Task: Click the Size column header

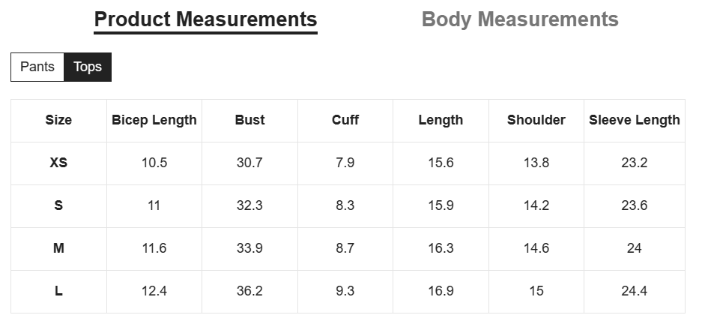Action: coord(58,120)
